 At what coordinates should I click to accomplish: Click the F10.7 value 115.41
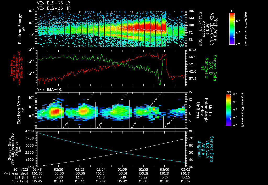(x=143, y=181)
